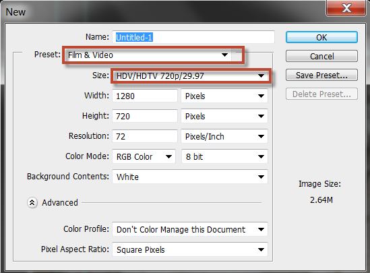This screenshot has height=273, width=370.
Task: Click the Save Preset... button
Action: [321, 75]
